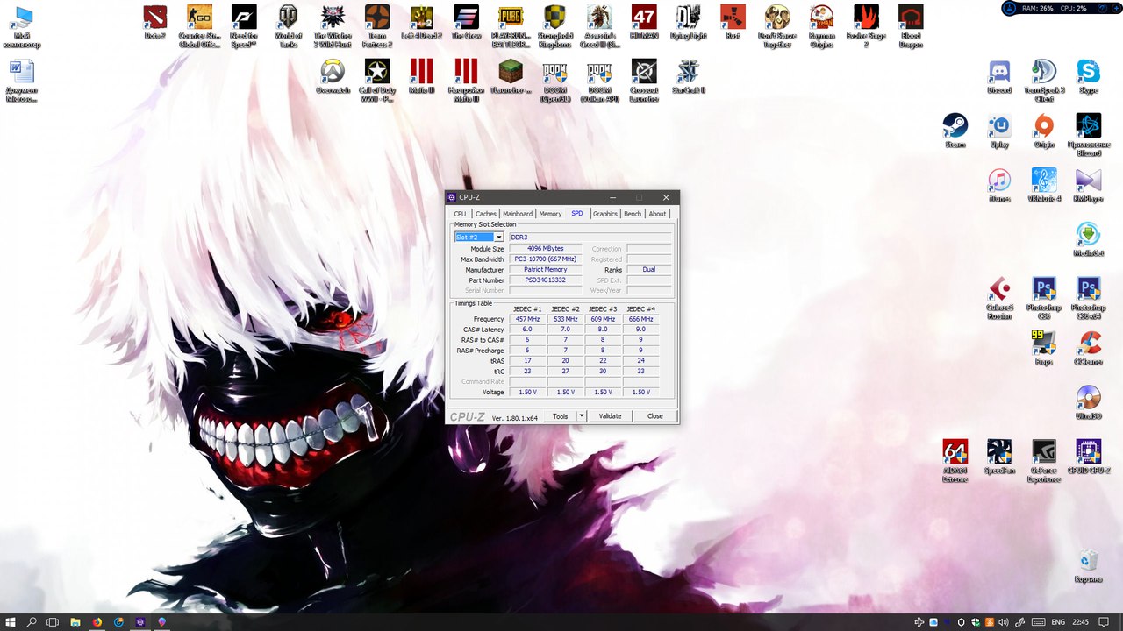Select the AIDA64 Extreme icon
Viewport: 1123px width, 631px height.
tap(955, 460)
